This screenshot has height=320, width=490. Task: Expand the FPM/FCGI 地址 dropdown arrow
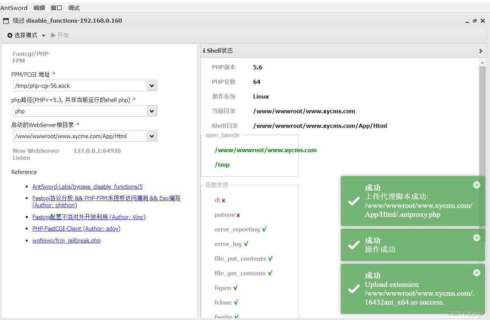152,85
